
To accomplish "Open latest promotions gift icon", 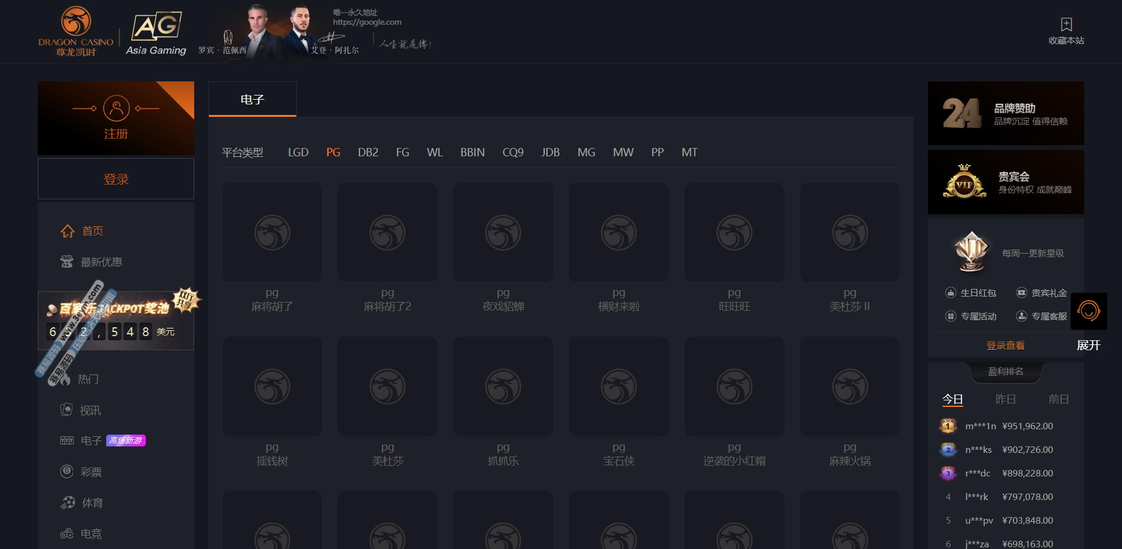I will click(67, 262).
